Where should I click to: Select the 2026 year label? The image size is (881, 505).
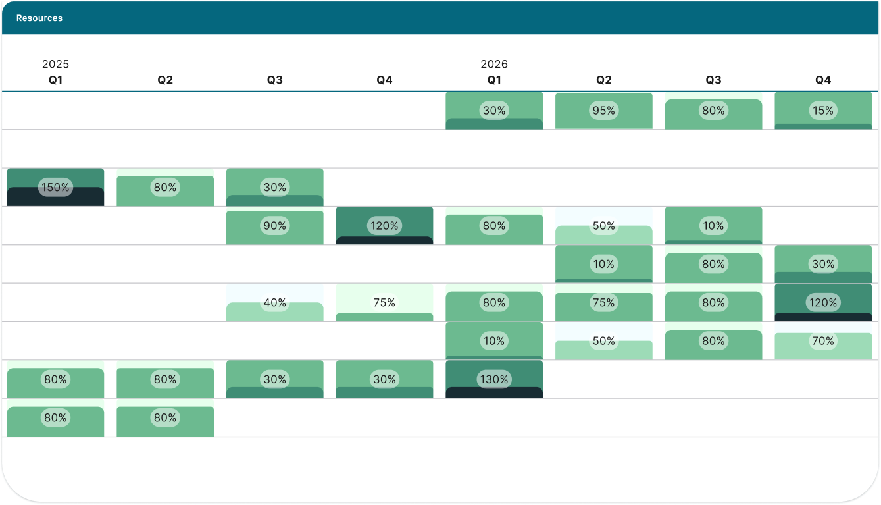(x=494, y=64)
